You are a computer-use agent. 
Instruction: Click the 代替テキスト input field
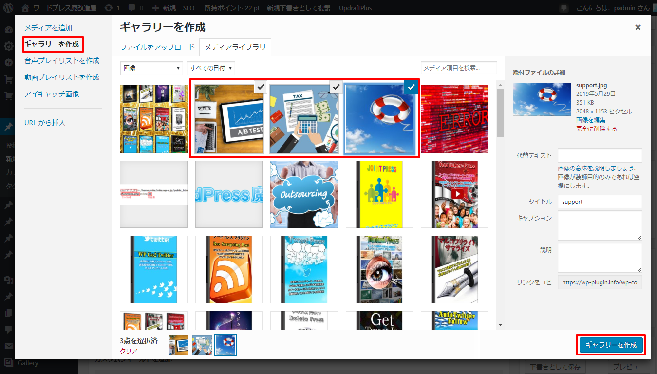(600, 155)
